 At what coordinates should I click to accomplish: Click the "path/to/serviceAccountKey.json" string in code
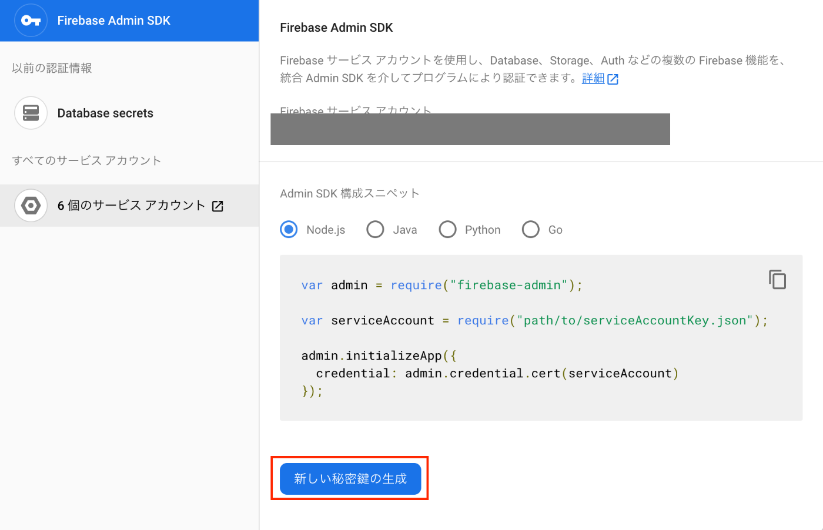[x=635, y=321]
